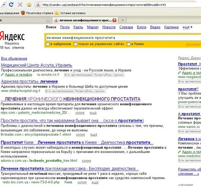Open Маркет in Yandex navigation

tap(93, 27)
